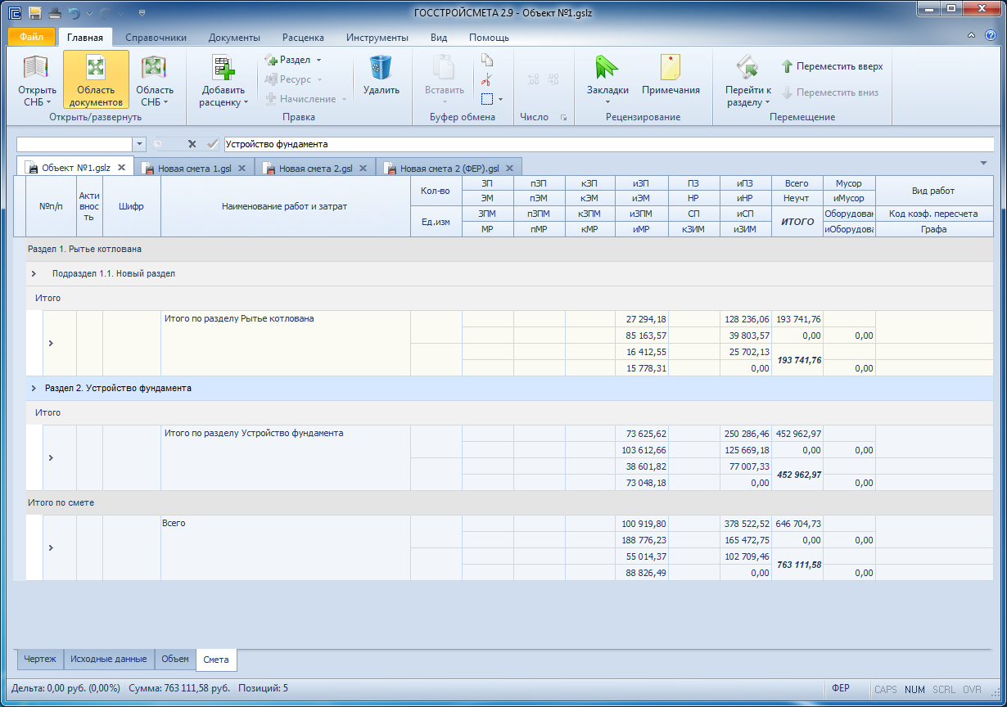
Task: Click the Удалить trash bin icon
Action: coord(381,66)
